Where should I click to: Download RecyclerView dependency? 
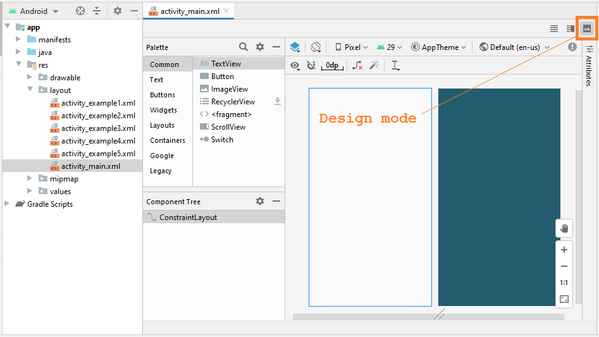pos(278,101)
